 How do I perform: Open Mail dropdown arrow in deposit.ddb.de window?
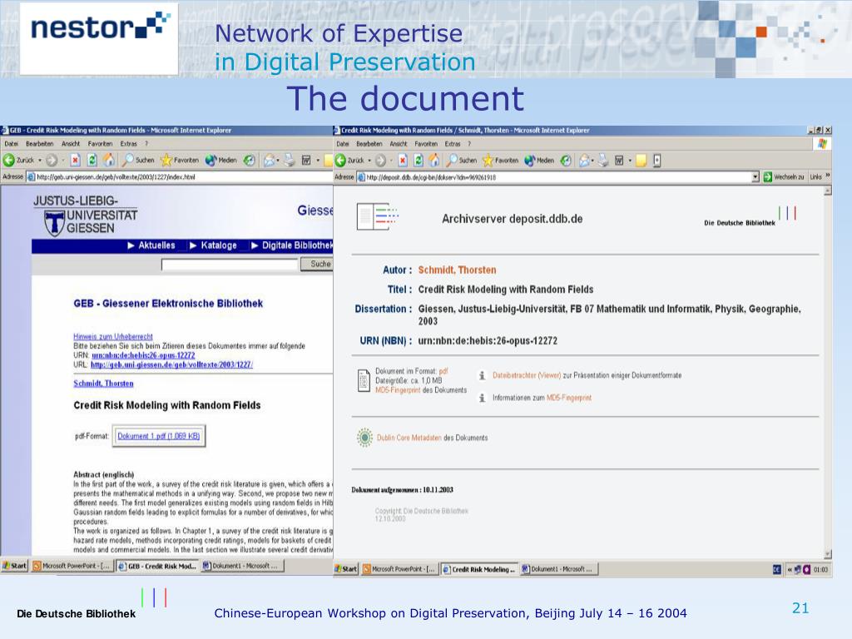(x=592, y=161)
